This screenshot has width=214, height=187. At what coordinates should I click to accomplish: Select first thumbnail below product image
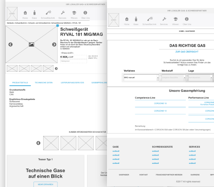point(12,68)
